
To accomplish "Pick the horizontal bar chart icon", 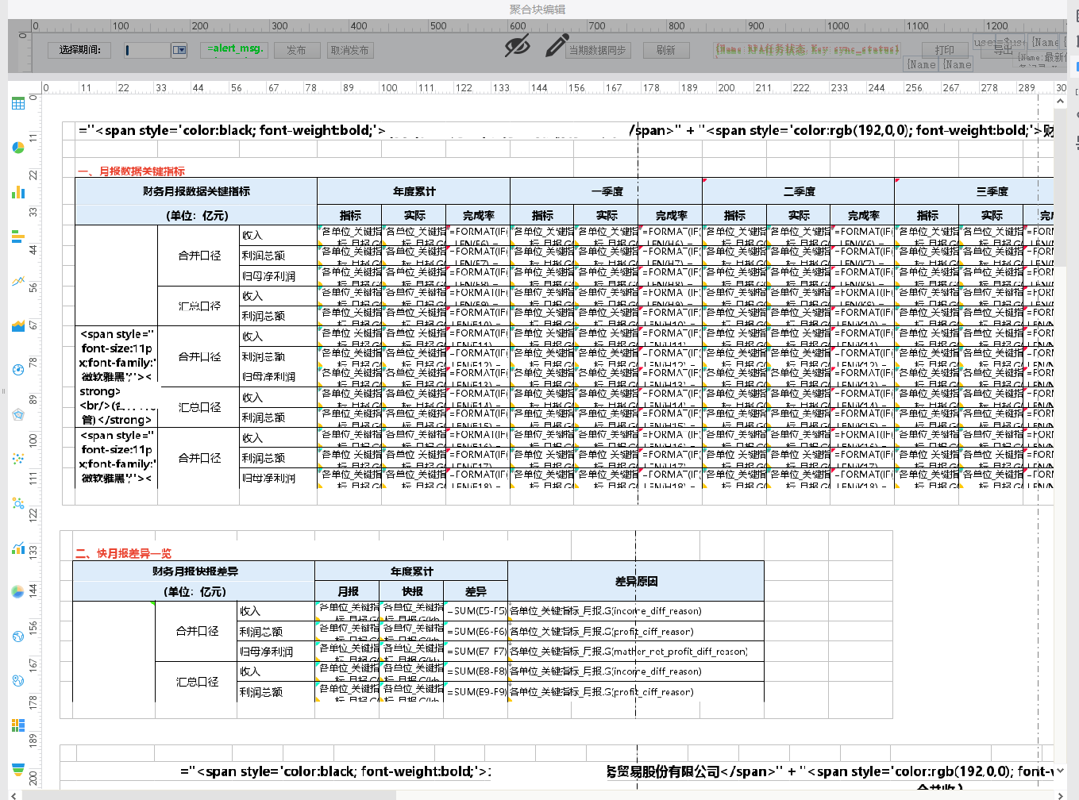I will pyautogui.click(x=18, y=237).
